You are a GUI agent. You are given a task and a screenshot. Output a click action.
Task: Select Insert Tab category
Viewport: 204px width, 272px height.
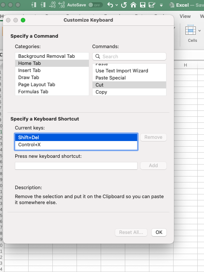tap(52, 71)
